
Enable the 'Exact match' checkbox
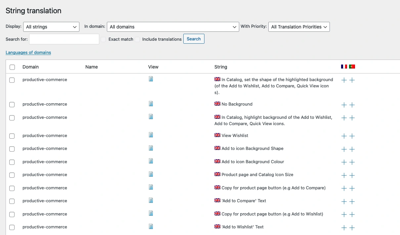coord(104,39)
